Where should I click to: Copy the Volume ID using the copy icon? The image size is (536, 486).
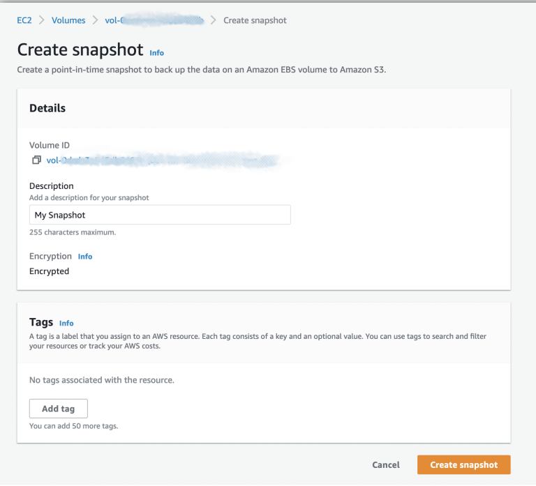click(x=36, y=160)
